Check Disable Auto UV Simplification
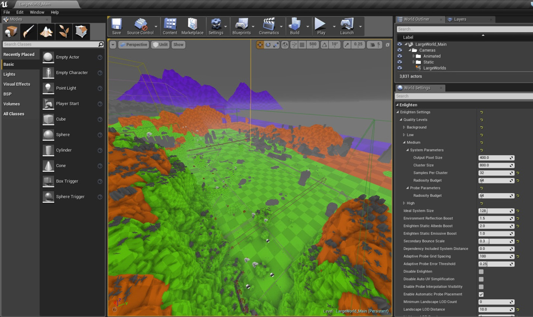533x317 pixels. [481, 279]
